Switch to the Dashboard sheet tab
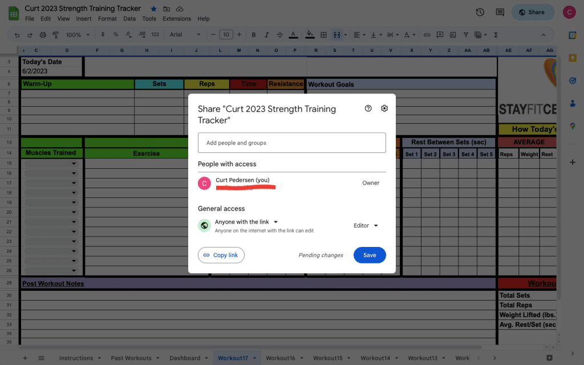The image size is (584, 365). click(185, 358)
